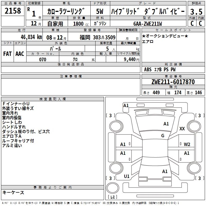Click the recycle deposit 9,440 yen field

tap(128, 59)
